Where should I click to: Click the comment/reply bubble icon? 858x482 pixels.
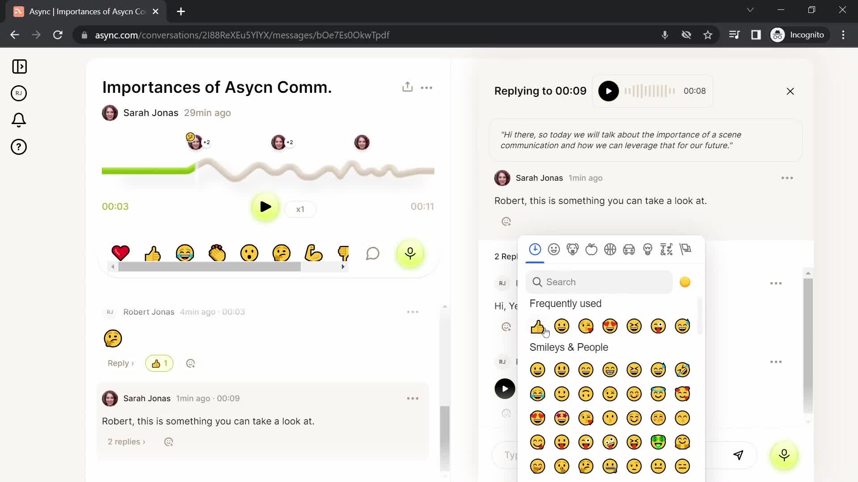[x=373, y=253]
